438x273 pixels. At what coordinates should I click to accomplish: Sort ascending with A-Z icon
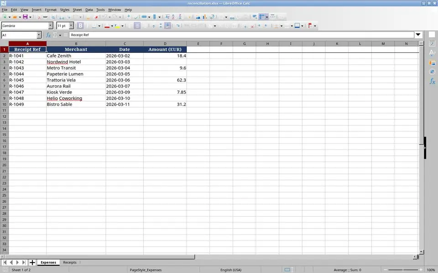tap(173, 17)
